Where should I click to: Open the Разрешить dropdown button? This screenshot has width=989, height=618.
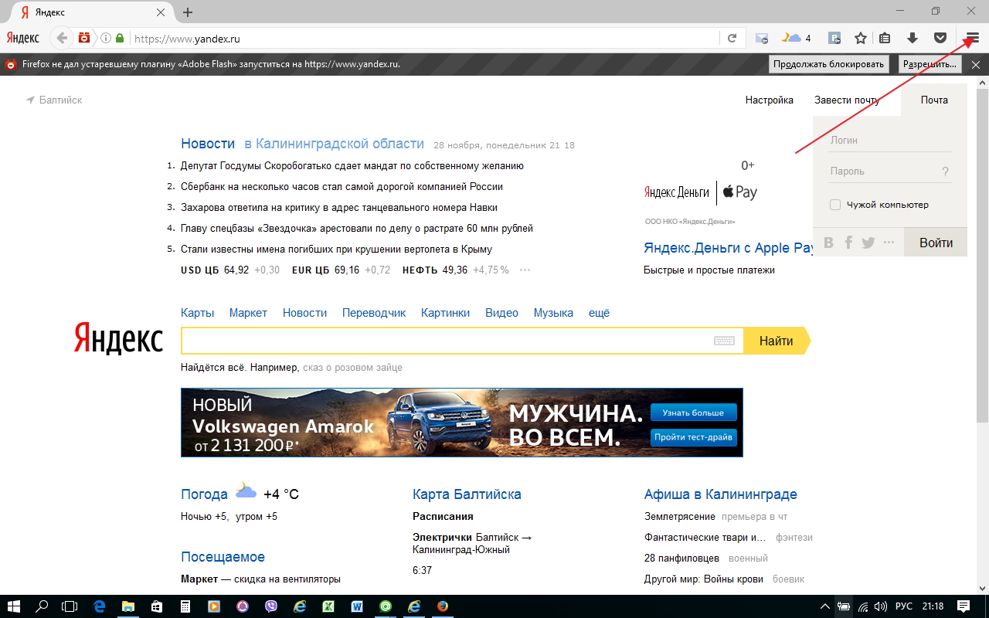click(930, 64)
